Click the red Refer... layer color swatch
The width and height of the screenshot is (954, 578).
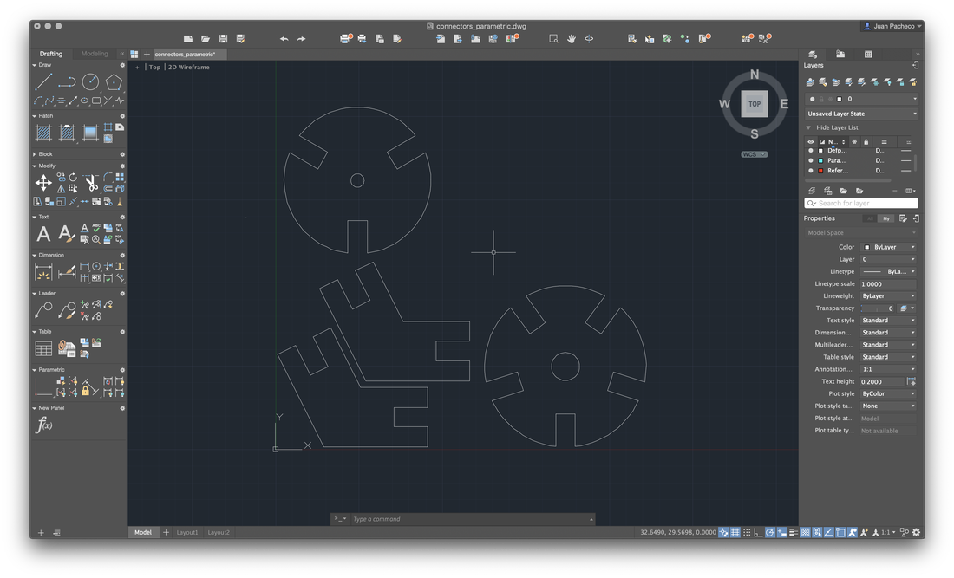pyautogui.click(x=820, y=171)
